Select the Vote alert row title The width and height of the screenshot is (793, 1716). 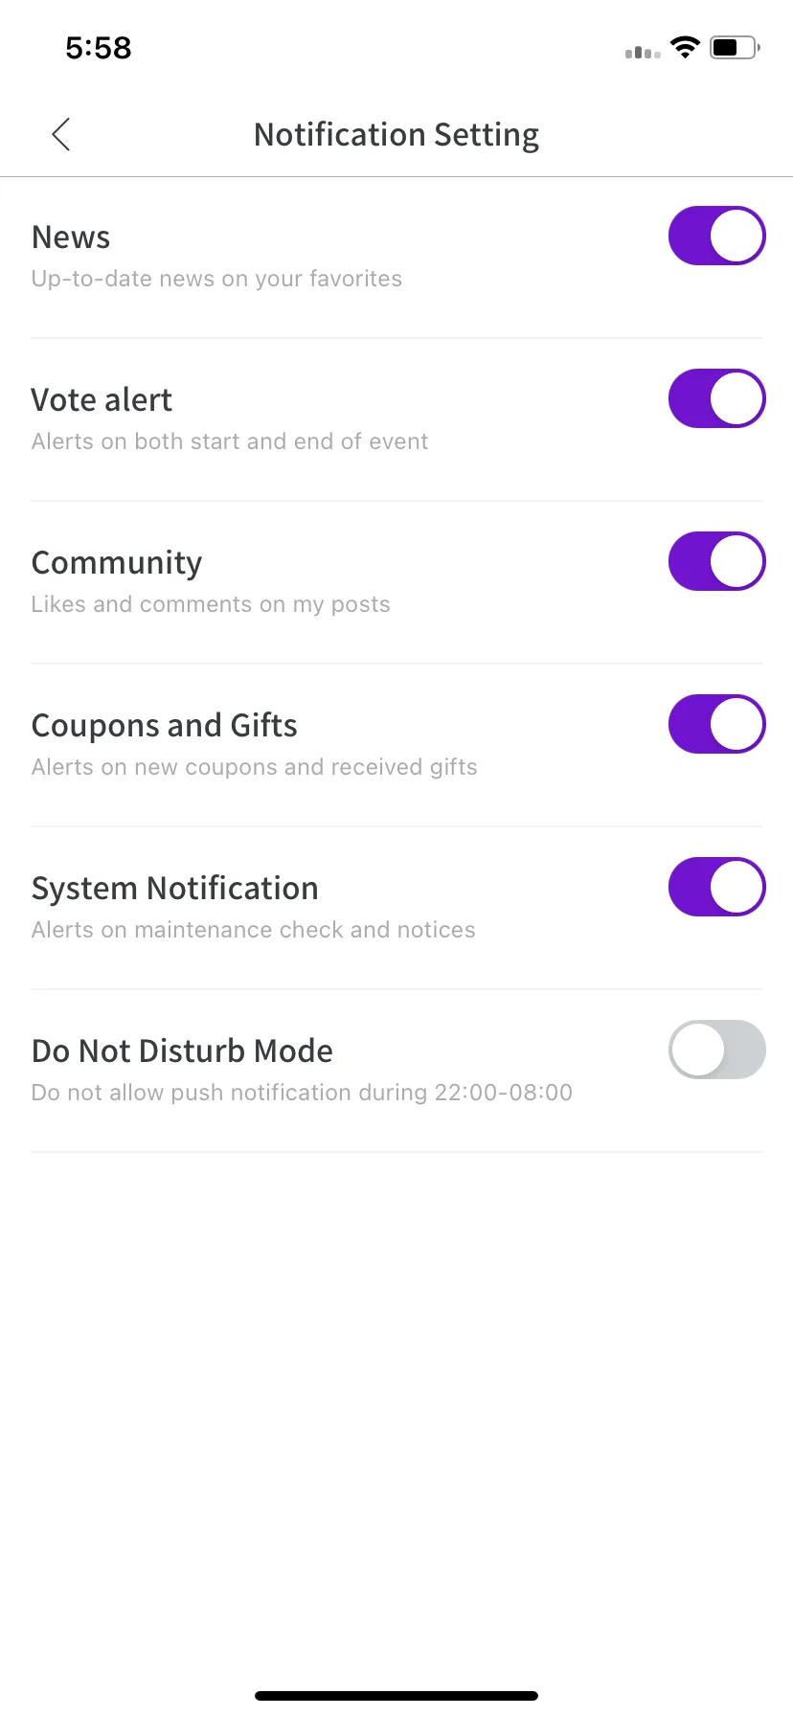click(102, 400)
